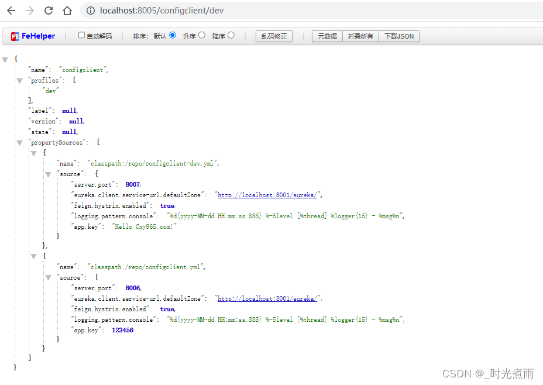Click logging.pattern.console value in configclient.yml source

click(284, 319)
